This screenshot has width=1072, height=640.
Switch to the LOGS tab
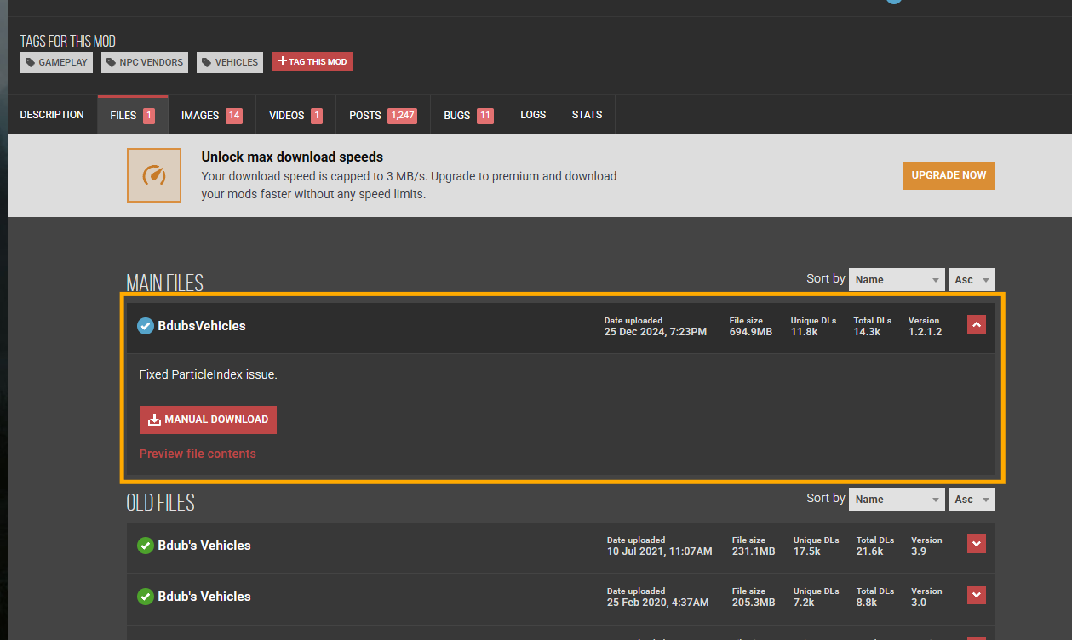533,115
